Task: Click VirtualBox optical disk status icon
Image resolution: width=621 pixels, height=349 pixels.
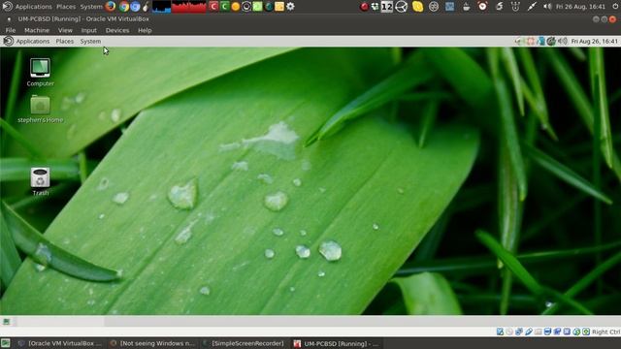Action: [509, 332]
